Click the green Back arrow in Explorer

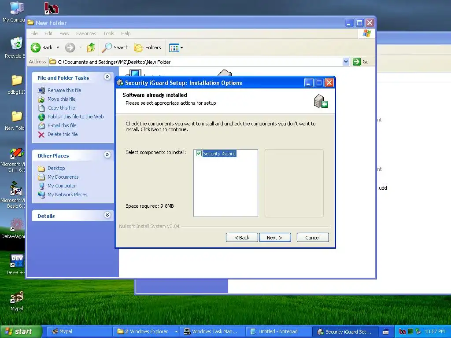click(x=36, y=48)
